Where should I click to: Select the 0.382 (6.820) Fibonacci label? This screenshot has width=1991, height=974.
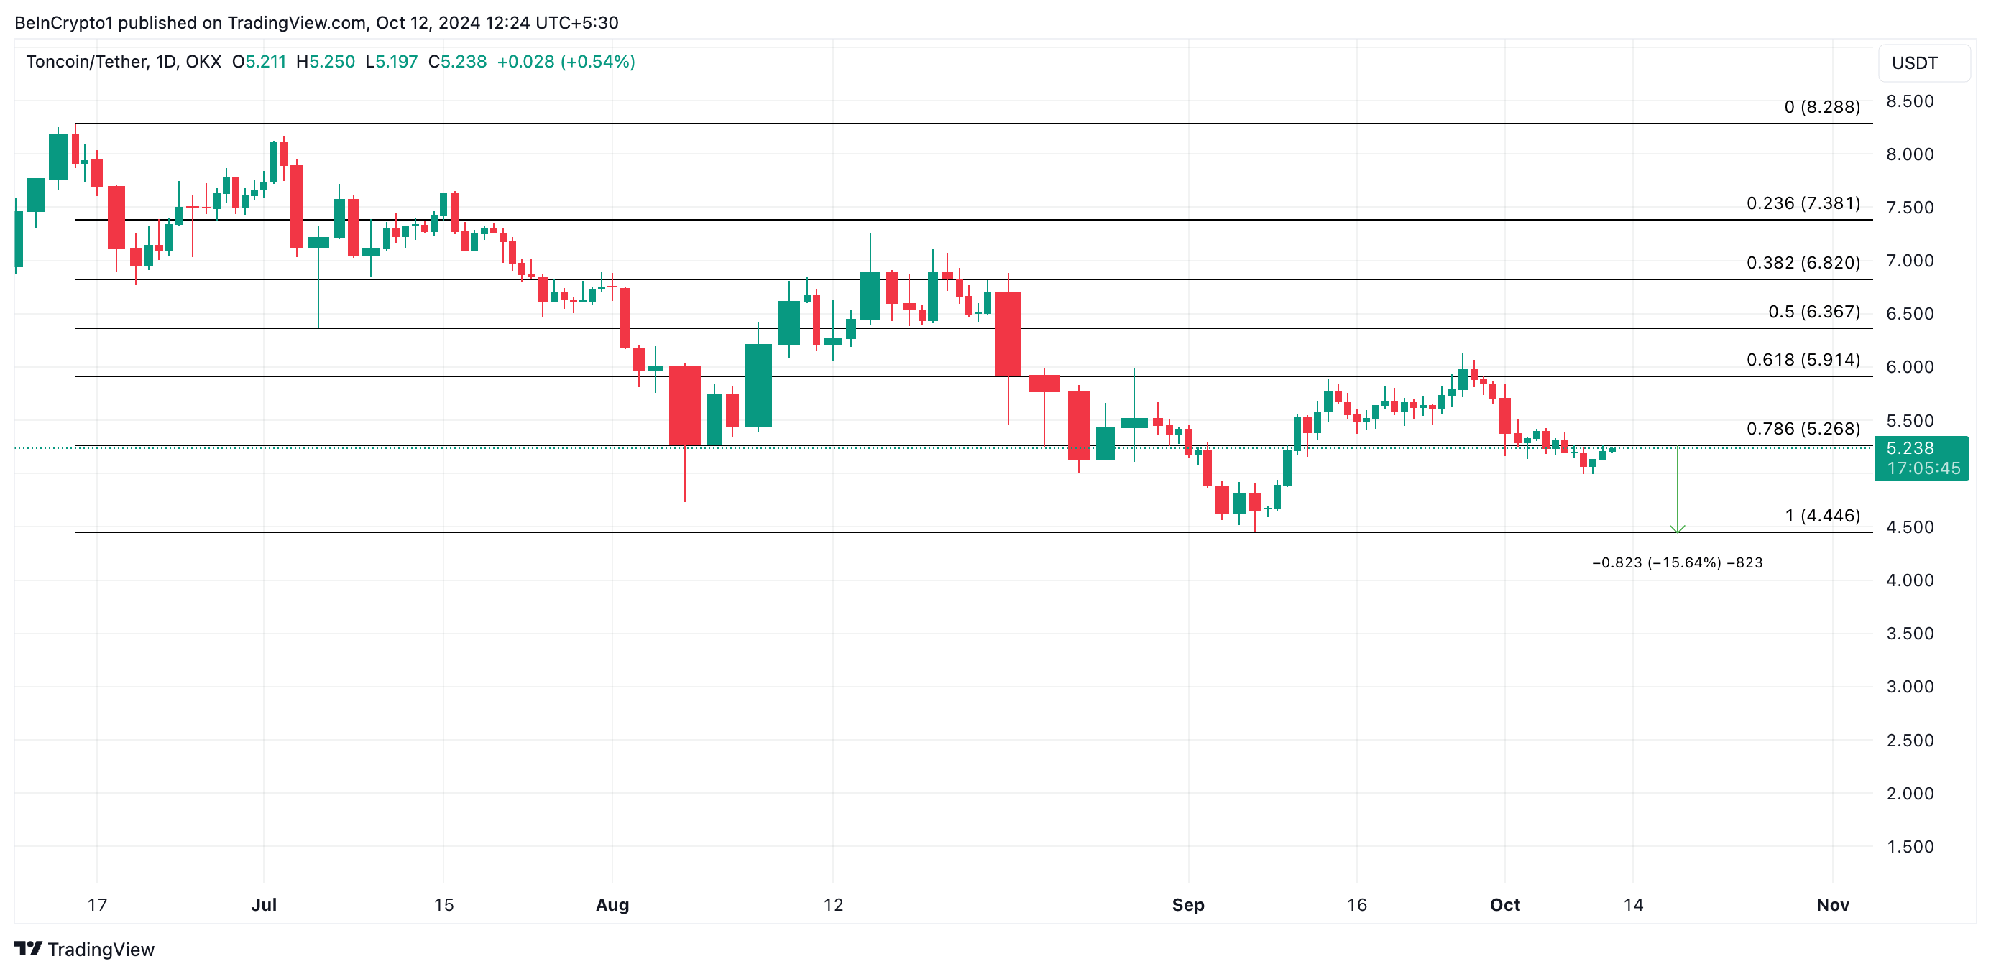(1803, 263)
